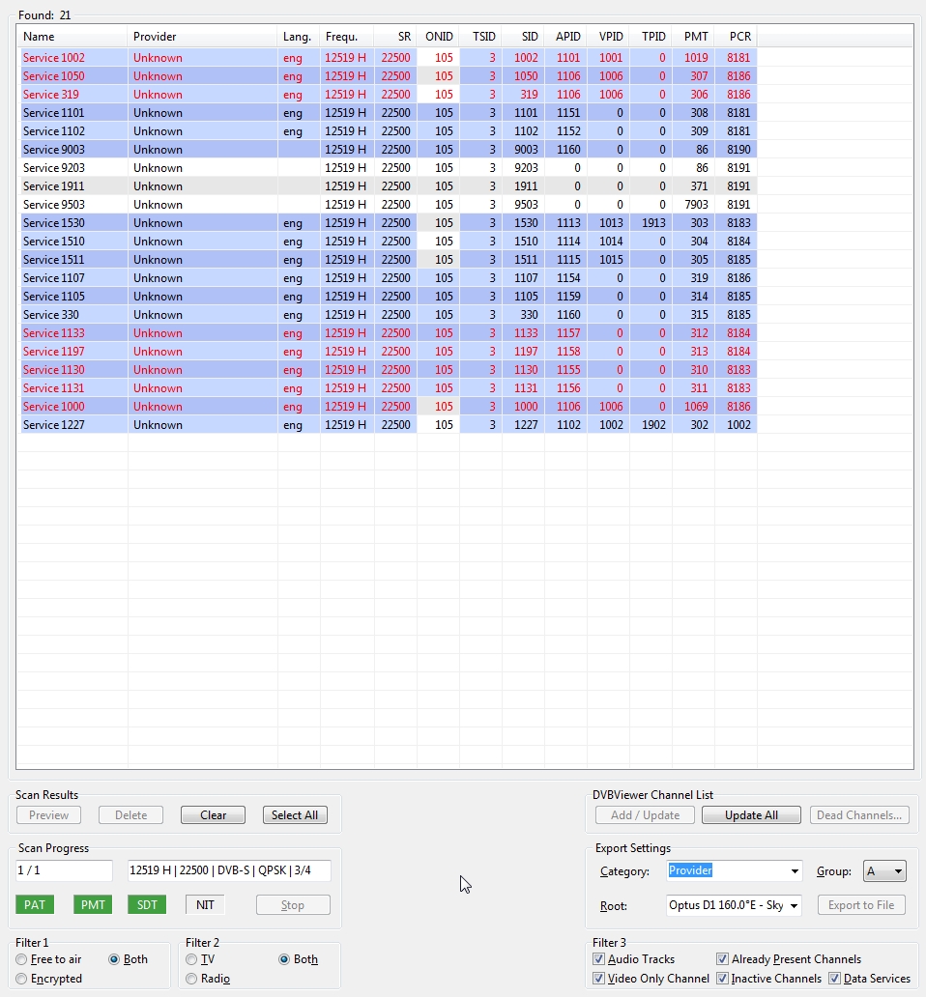
Task: Toggle the Audio Tracks checkbox
Action: [x=599, y=959]
